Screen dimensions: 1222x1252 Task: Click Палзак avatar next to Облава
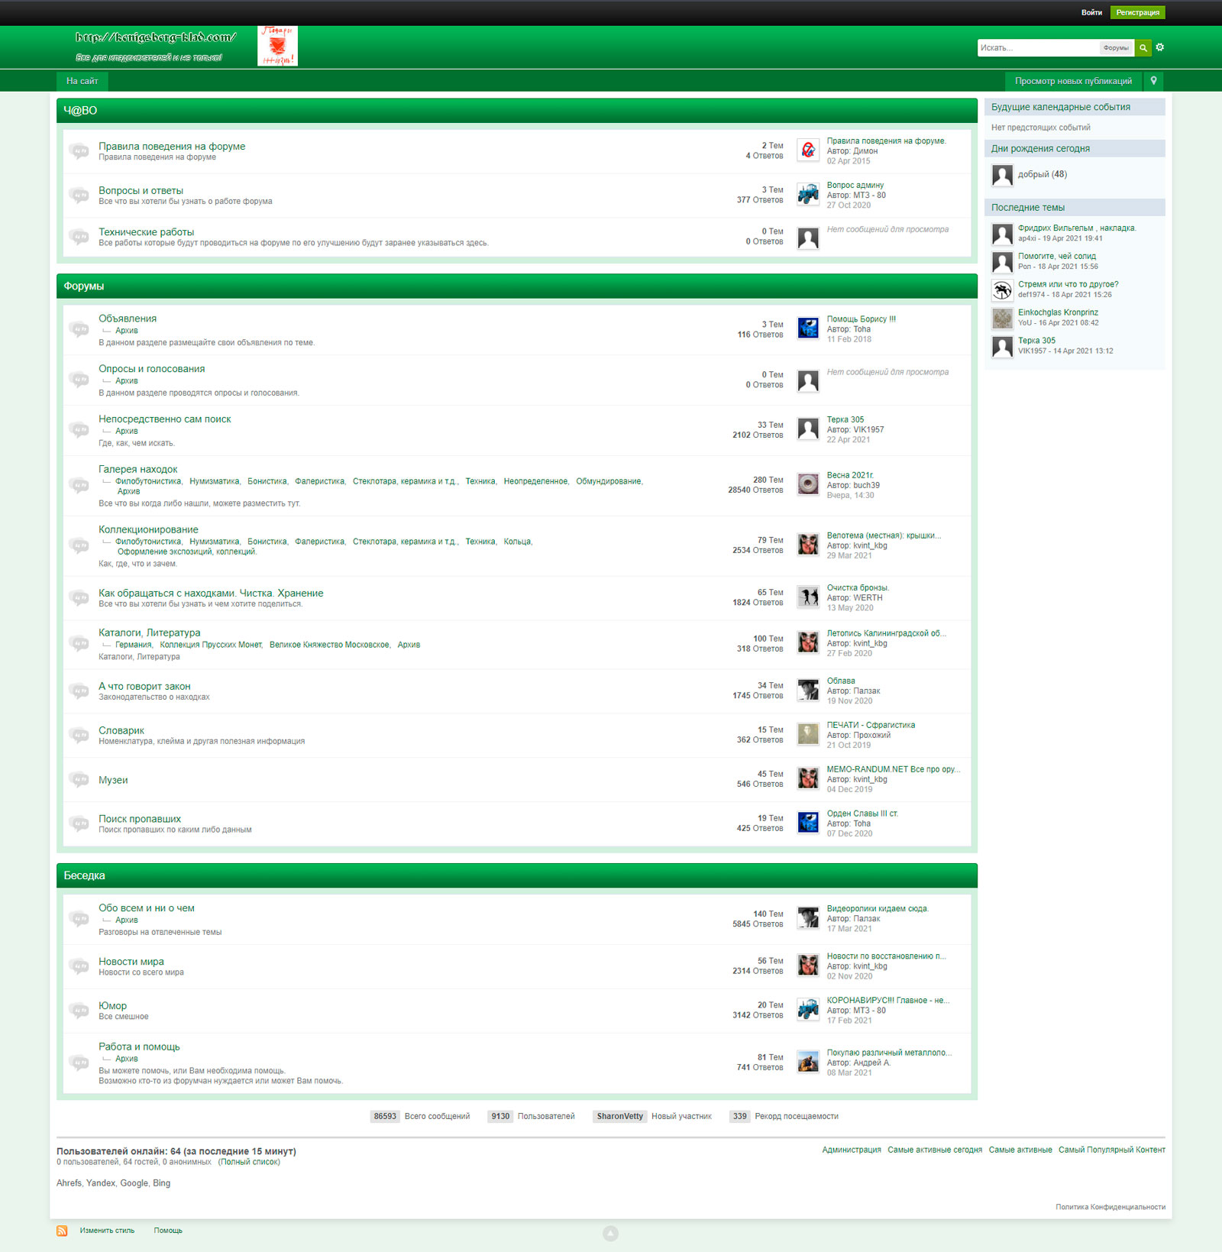point(808,690)
